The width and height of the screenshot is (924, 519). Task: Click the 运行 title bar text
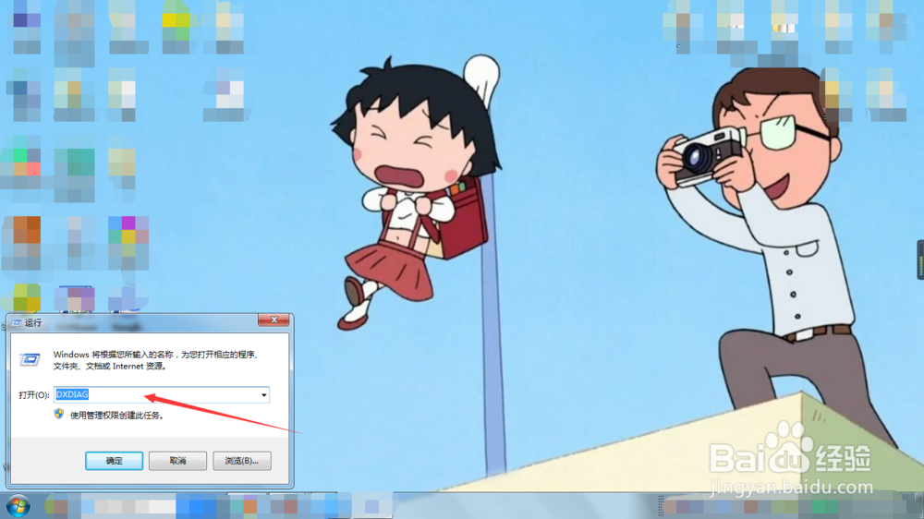click(x=33, y=323)
